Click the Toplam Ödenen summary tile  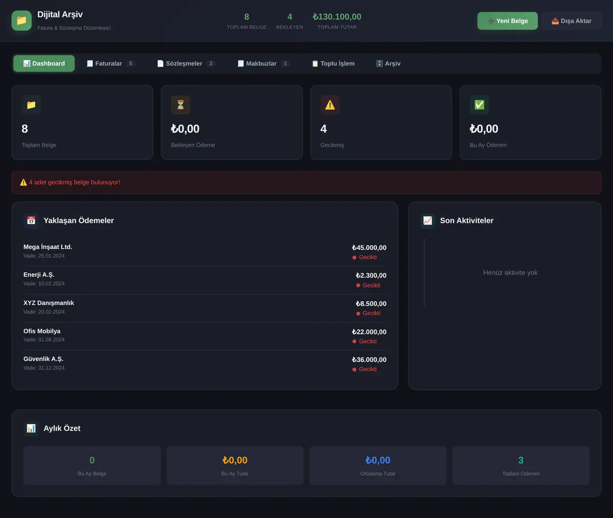click(521, 466)
